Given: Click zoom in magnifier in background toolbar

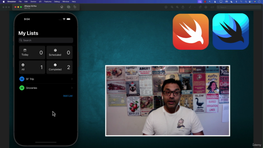Looking at the screenshot, I should pyautogui.click(x=177, y=7).
